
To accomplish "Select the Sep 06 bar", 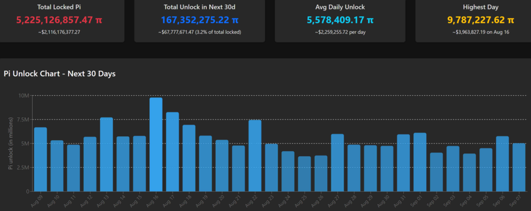I will [x=503, y=164].
